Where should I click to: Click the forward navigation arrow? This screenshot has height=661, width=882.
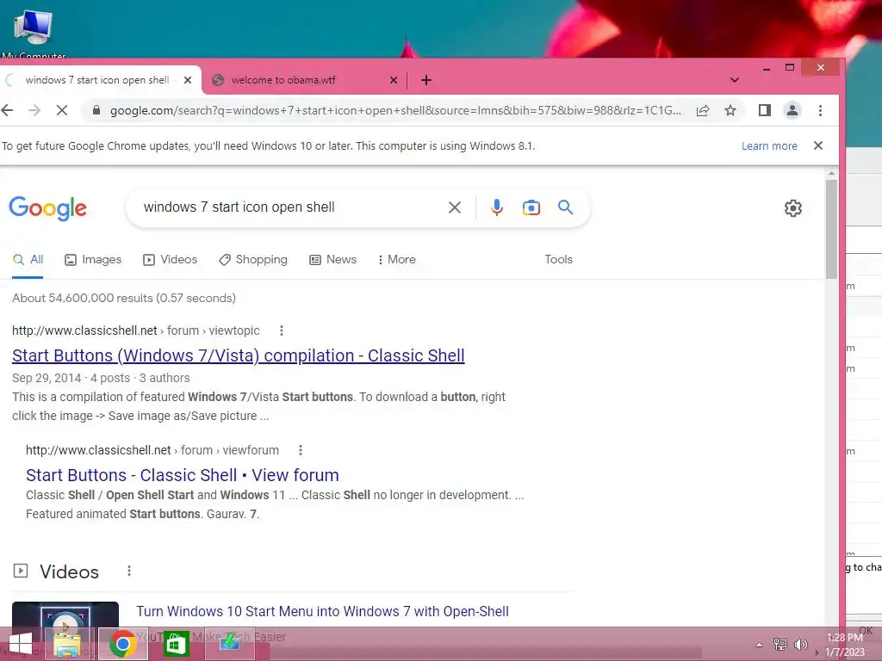[34, 110]
